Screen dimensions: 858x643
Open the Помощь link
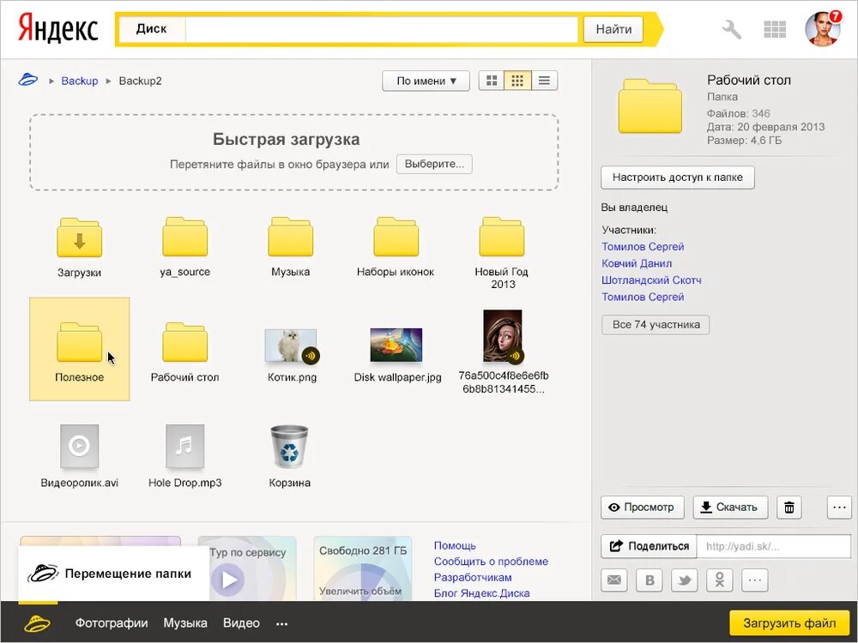pyautogui.click(x=455, y=545)
